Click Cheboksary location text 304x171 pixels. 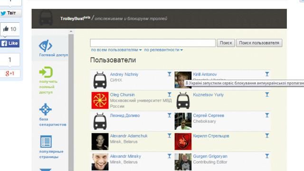click(204, 121)
